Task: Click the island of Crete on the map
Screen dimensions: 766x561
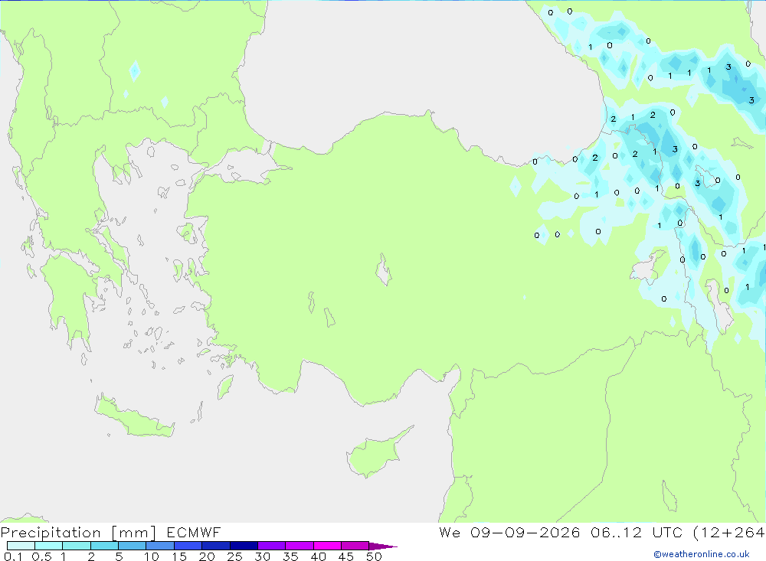Action: pos(134,416)
